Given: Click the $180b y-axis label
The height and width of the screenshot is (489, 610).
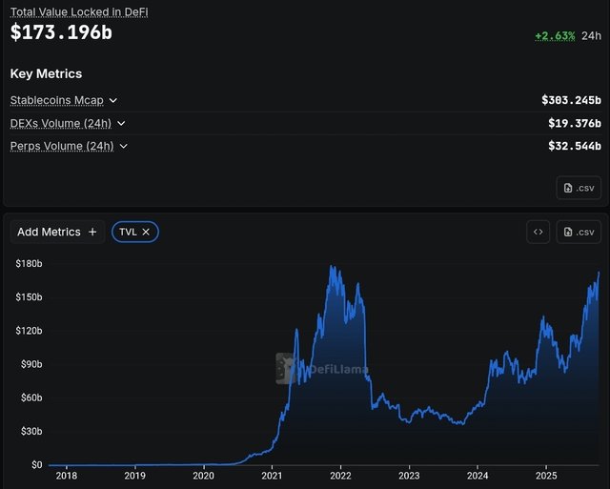Looking at the screenshot, I should pos(28,263).
